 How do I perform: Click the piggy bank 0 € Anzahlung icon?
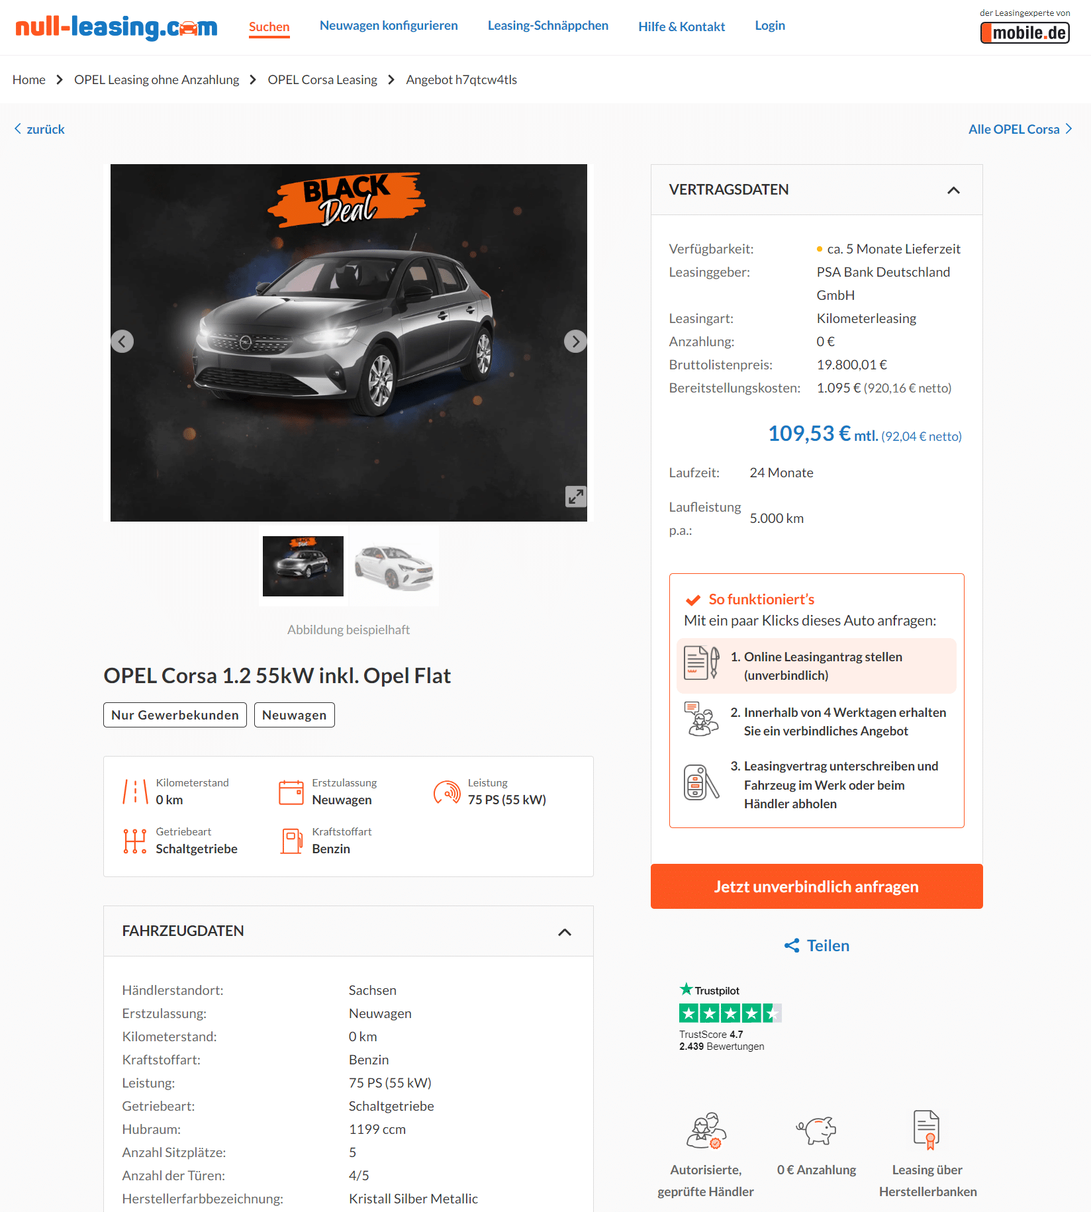coord(817,1130)
